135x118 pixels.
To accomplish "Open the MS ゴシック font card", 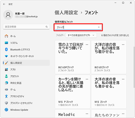I will coord(109,92).
